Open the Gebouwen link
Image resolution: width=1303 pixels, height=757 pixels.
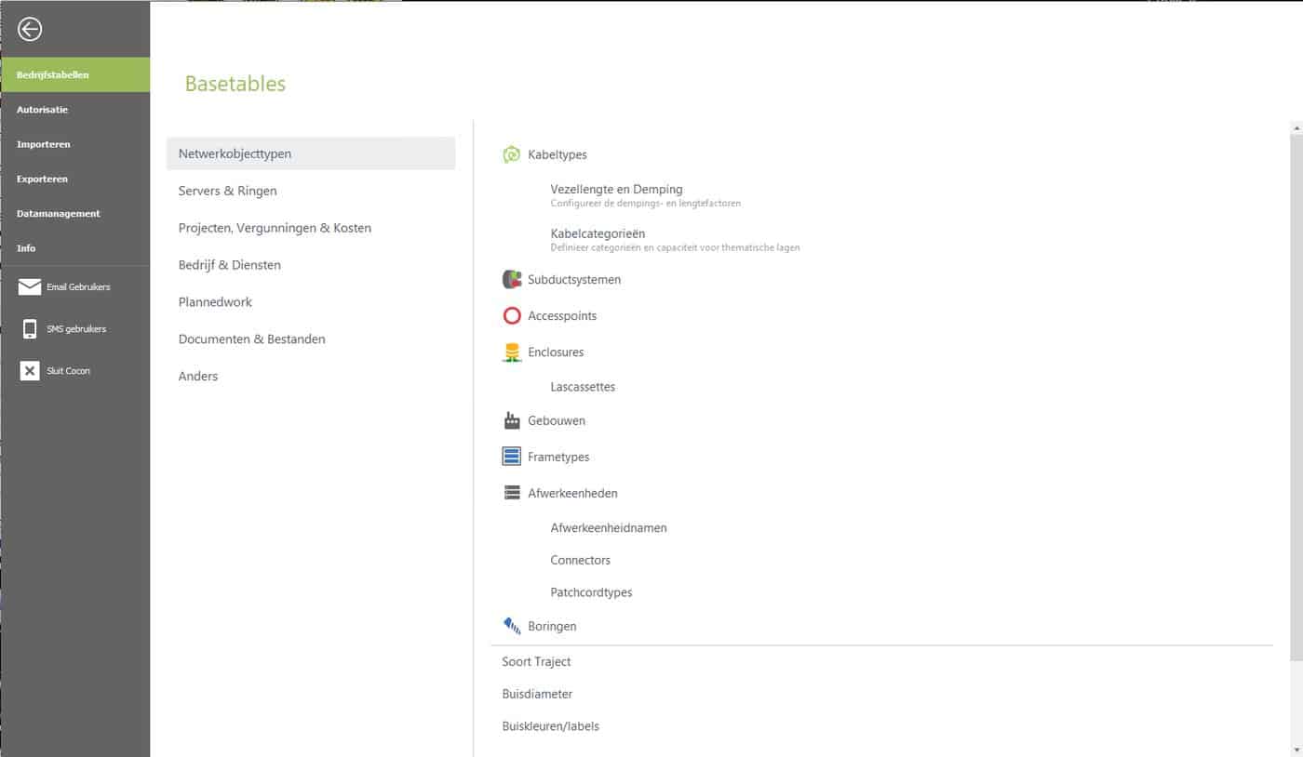click(x=557, y=421)
